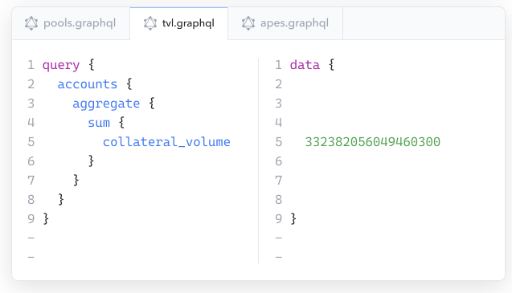
Task: Click GraphQL icon on apes.graphql tab
Action: pyautogui.click(x=248, y=23)
